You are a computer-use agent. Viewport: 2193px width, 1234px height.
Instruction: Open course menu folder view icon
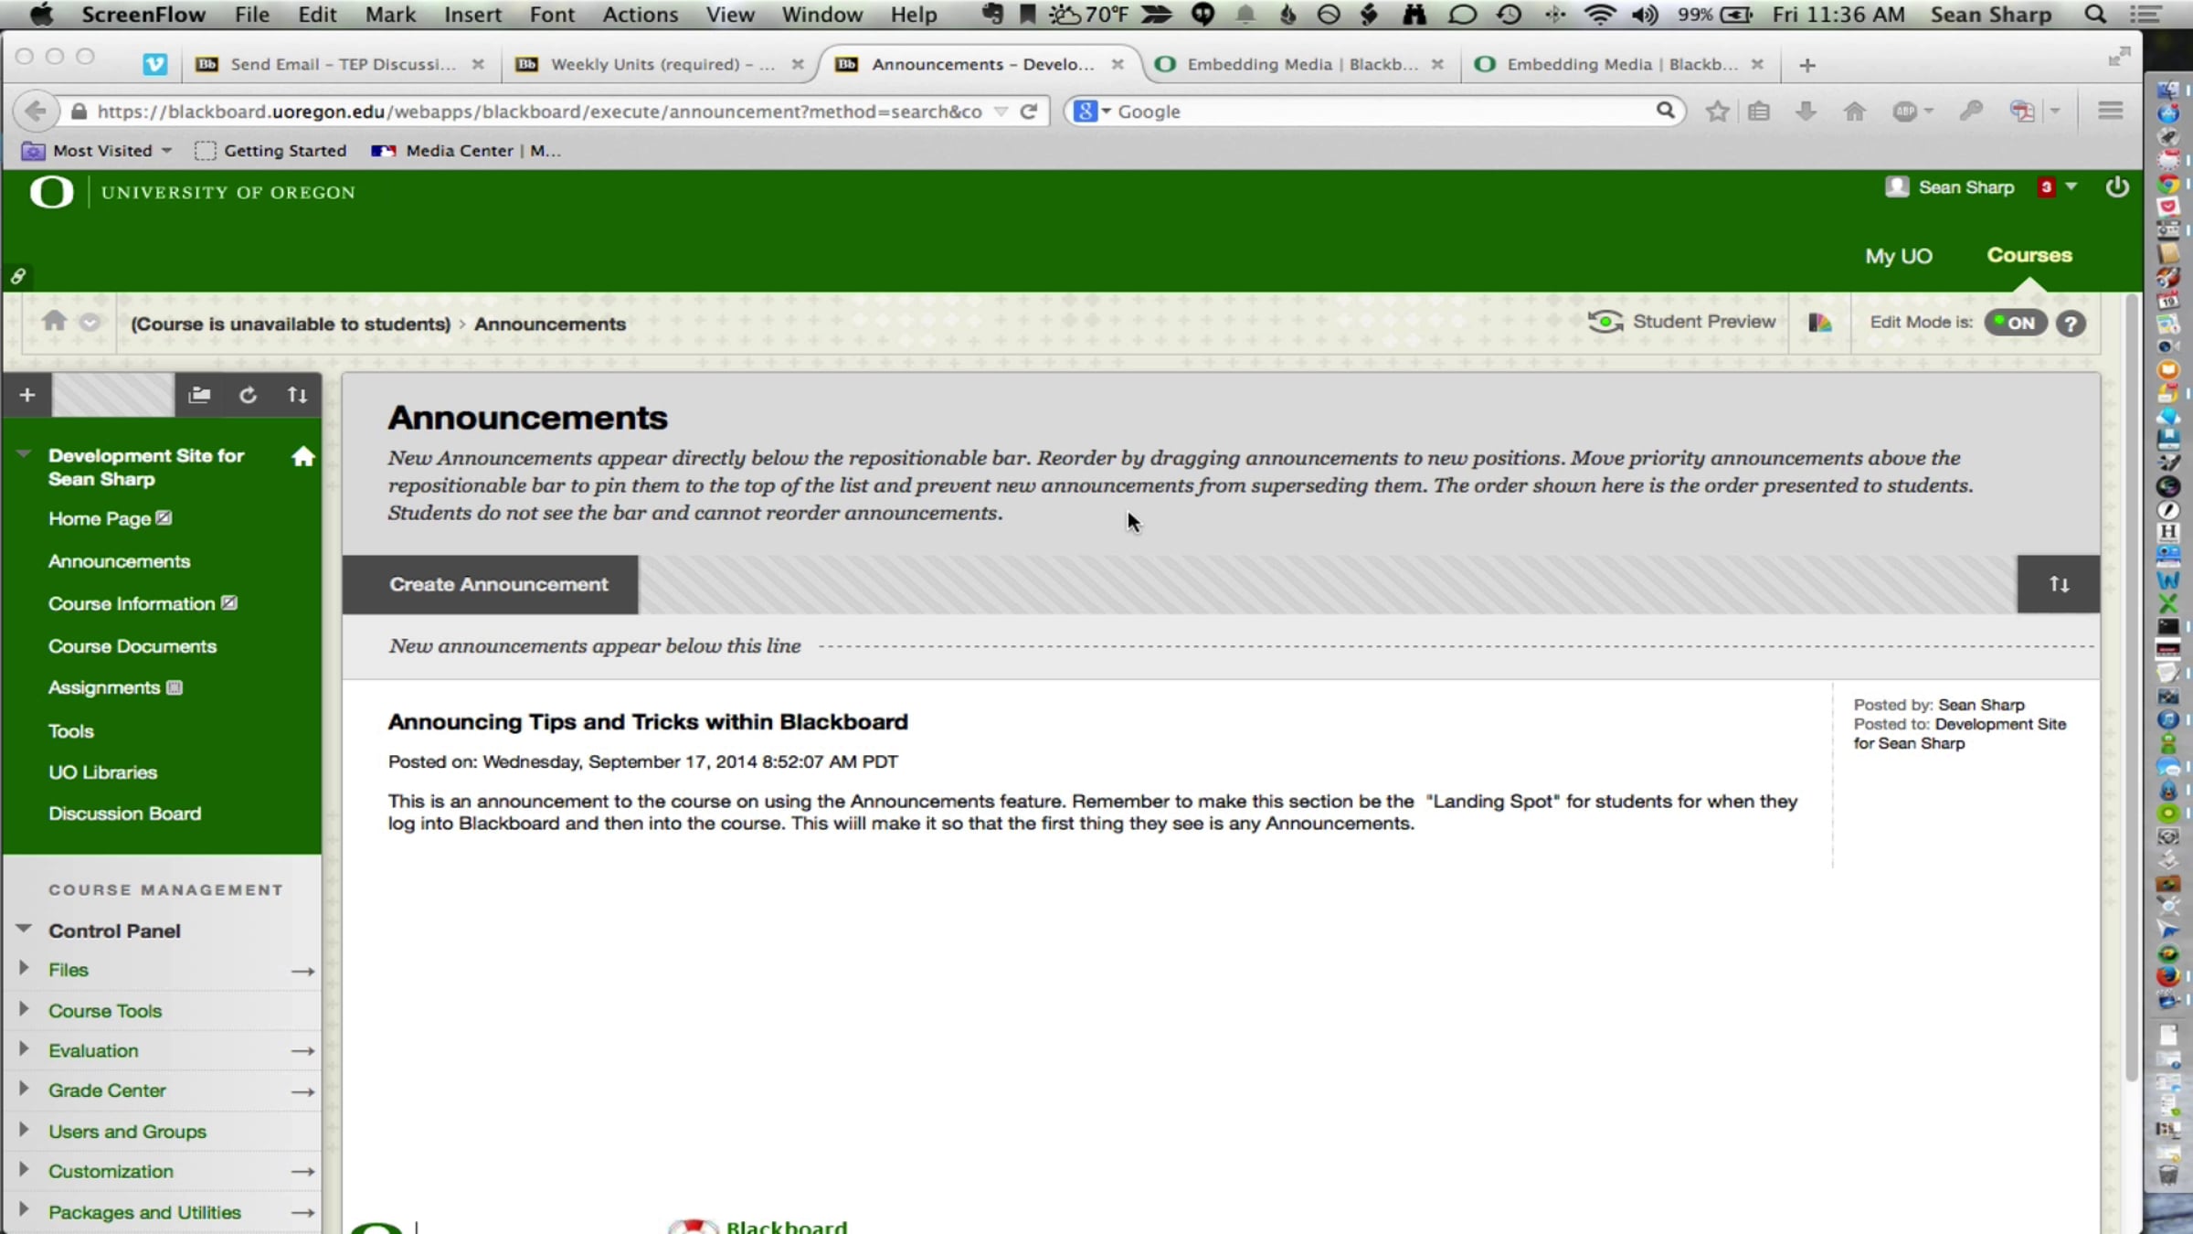[x=199, y=395]
